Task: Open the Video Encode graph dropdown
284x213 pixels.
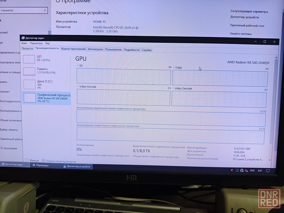Action: [x=78, y=87]
